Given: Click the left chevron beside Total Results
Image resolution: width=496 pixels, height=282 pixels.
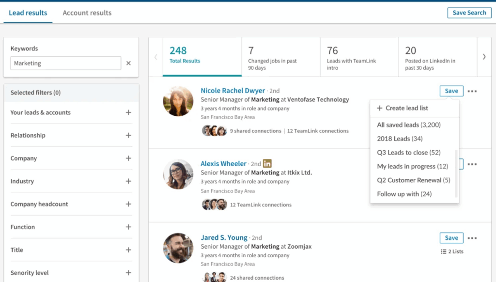Looking at the screenshot, I should 155,56.
